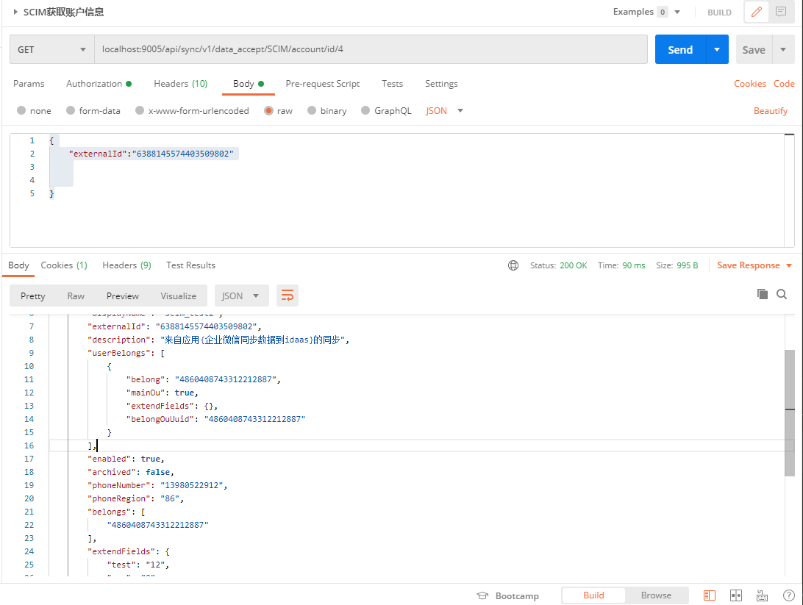Open keyboard shortcuts icon in status bar
803x605 pixels.
point(762,595)
